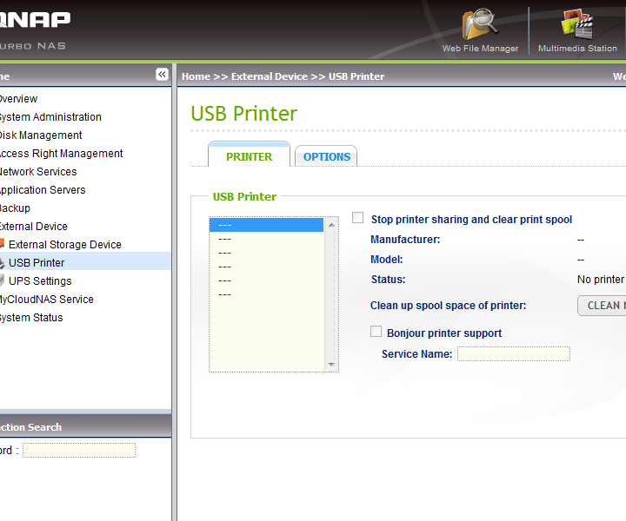Enable Stop printer sharing checkbox
626x521 pixels.
coord(358,219)
